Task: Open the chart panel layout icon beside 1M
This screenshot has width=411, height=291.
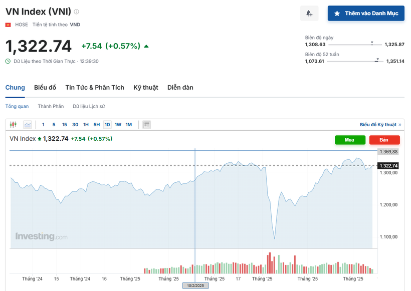Action: click(146, 124)
